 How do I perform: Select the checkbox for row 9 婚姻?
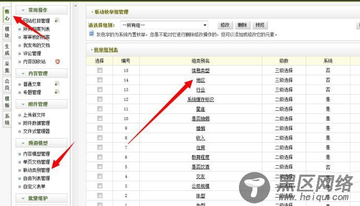(100, 128)
